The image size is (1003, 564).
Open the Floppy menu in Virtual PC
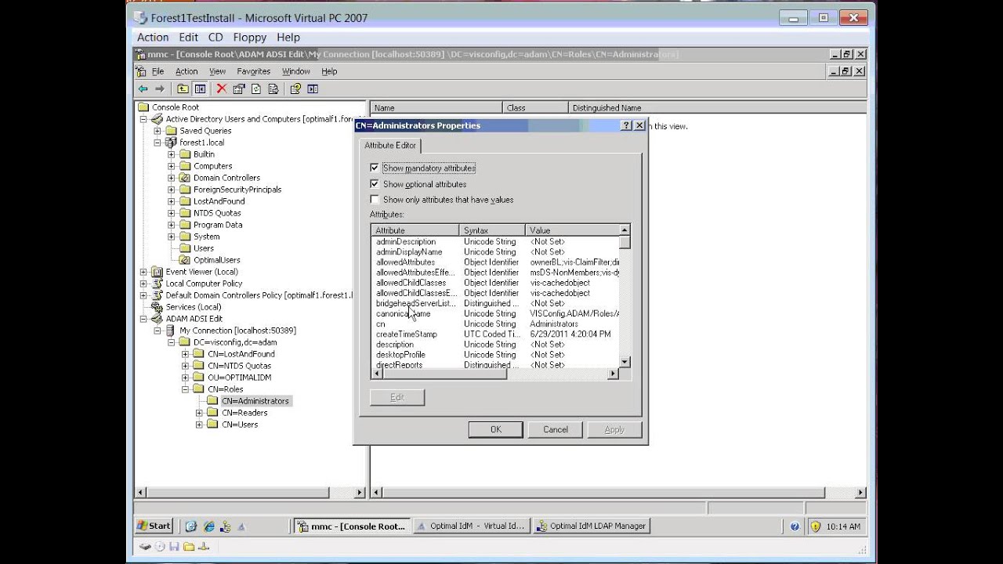[x=250, y=37]
